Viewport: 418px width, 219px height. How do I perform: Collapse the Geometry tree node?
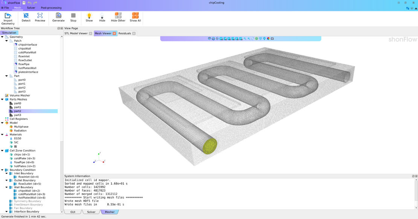pos(3,36)
